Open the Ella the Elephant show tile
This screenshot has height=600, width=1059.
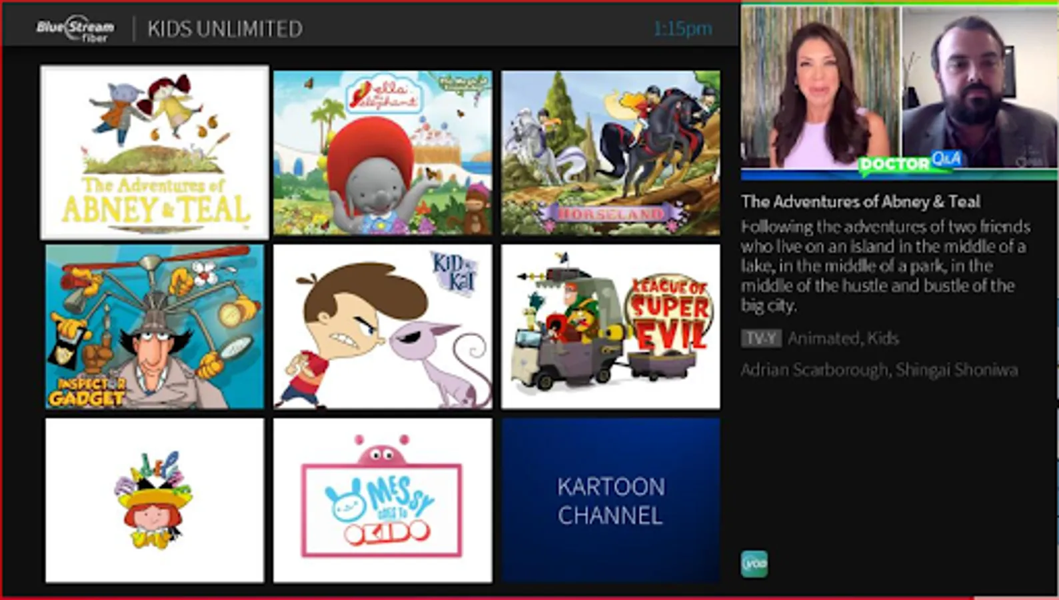(x=383, y=153)
